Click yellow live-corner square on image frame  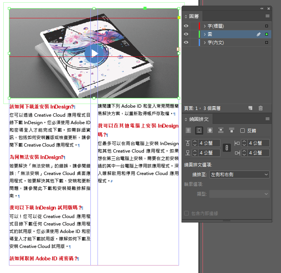click(x=179, y=18)
